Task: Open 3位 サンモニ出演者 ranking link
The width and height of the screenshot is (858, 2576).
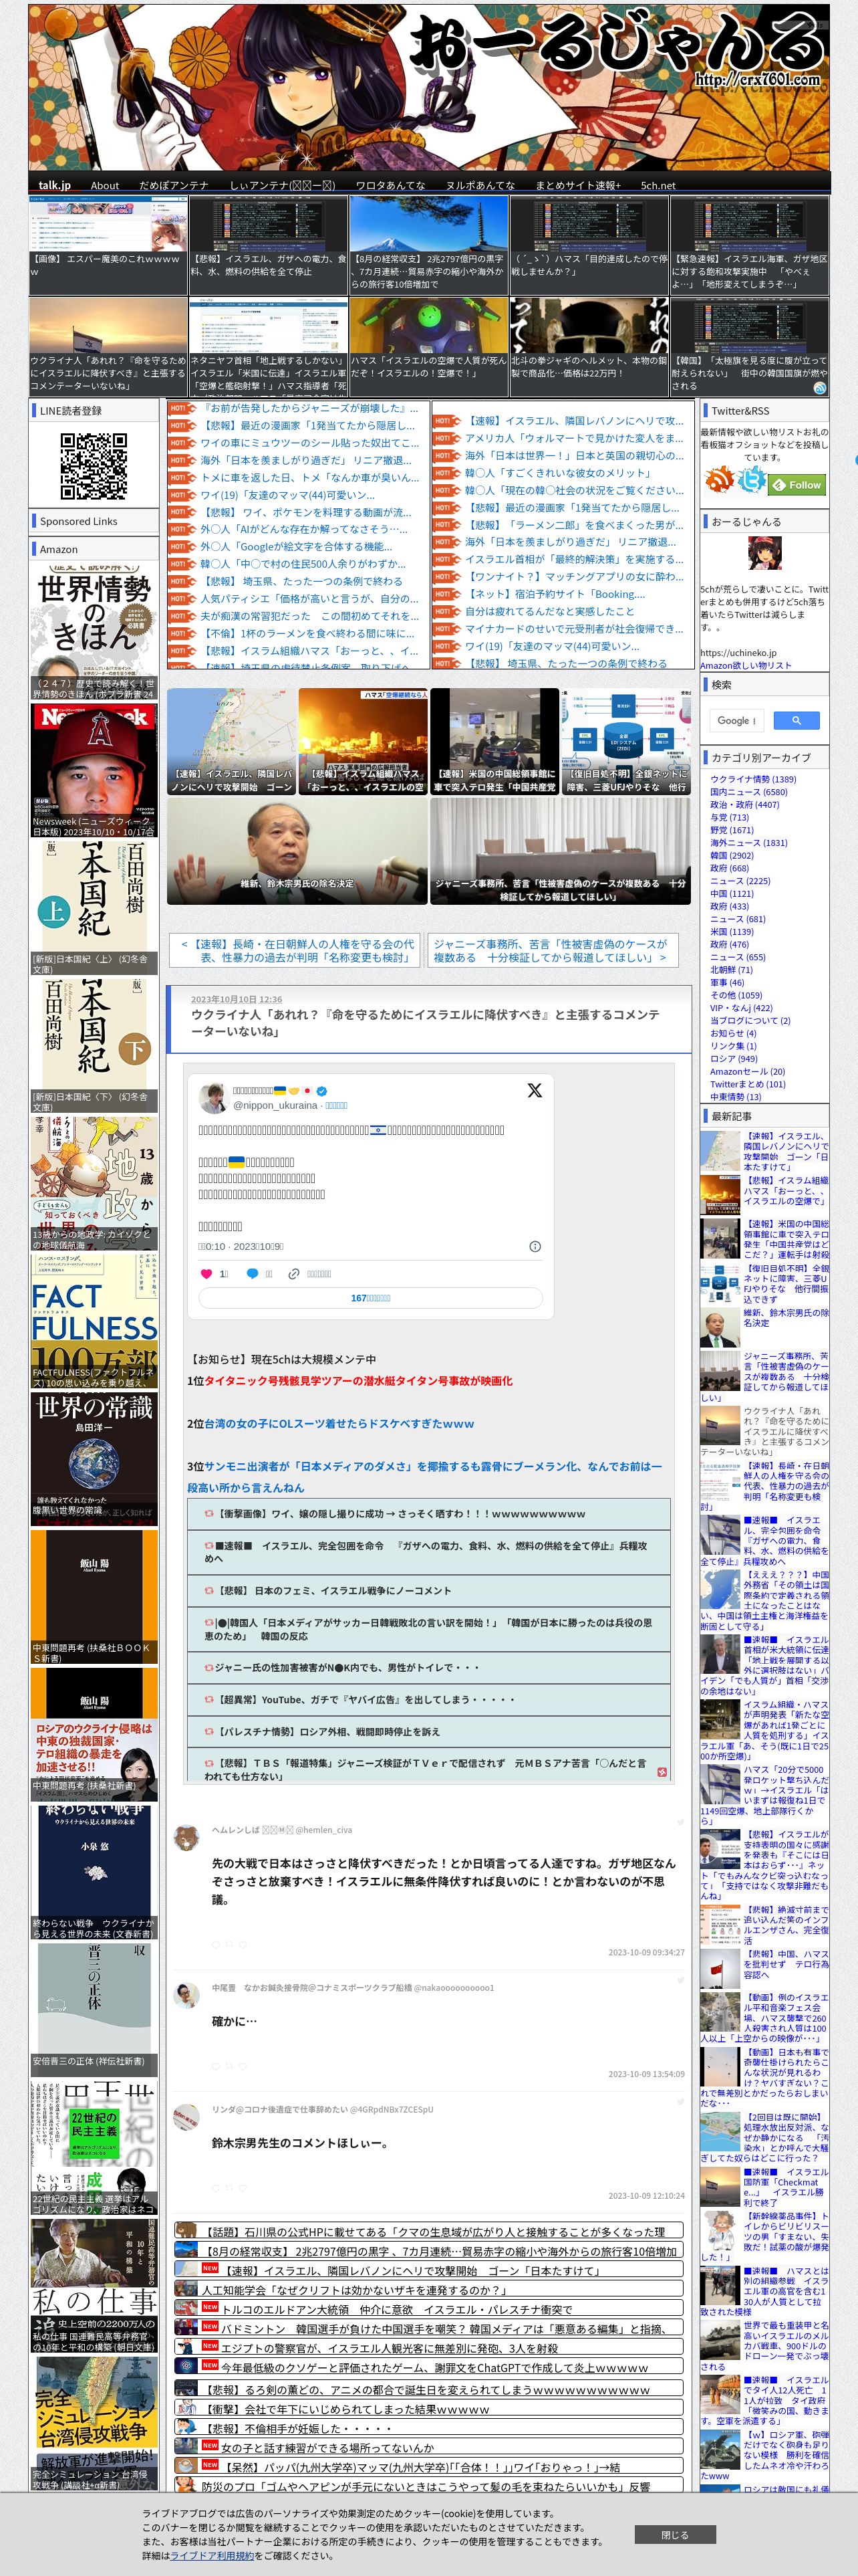Action: click(x=424, y=1477)
